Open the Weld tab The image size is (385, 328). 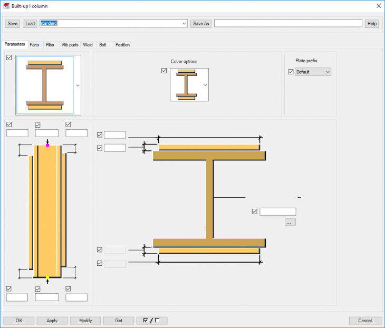click(x=88, y=45)
